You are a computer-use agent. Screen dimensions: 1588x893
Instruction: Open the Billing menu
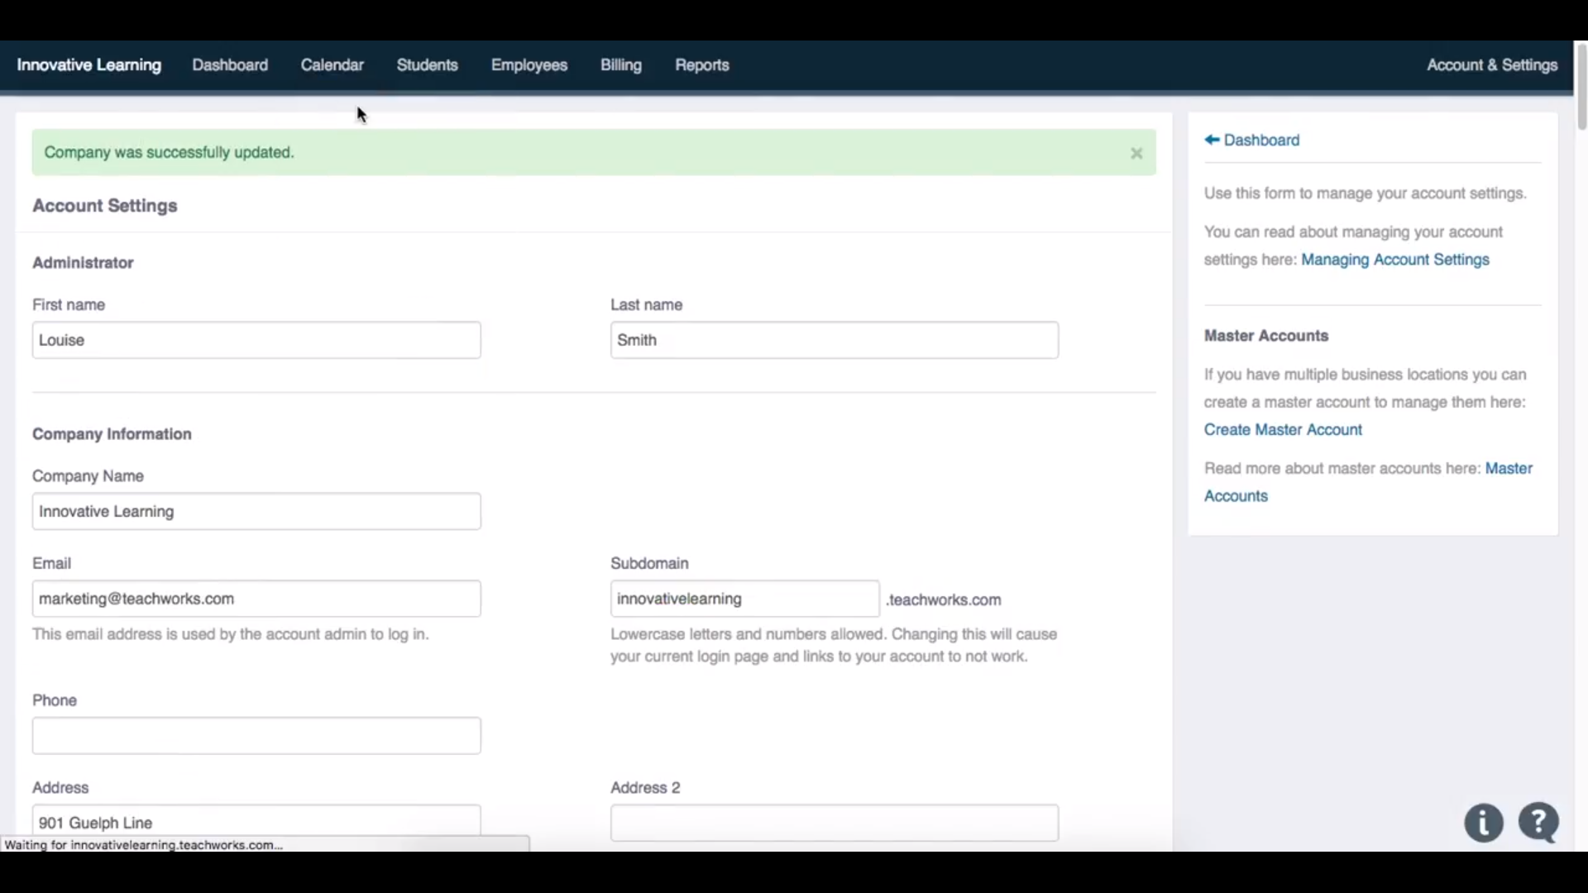620,65
